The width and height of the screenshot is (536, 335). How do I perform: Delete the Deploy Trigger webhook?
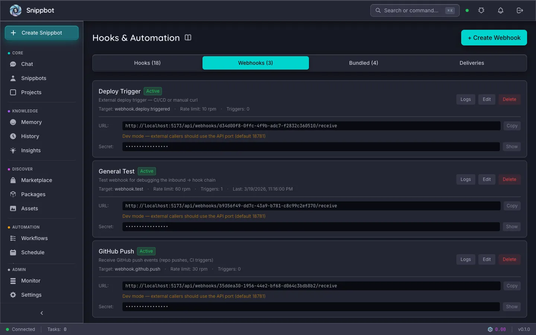[x=510, y=99]
